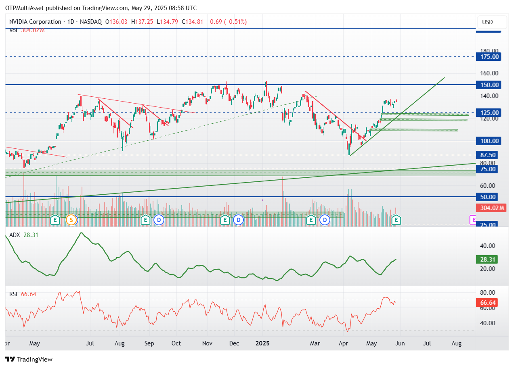
Task: Click the earnings E marker before the split marker
Action: 55,220
